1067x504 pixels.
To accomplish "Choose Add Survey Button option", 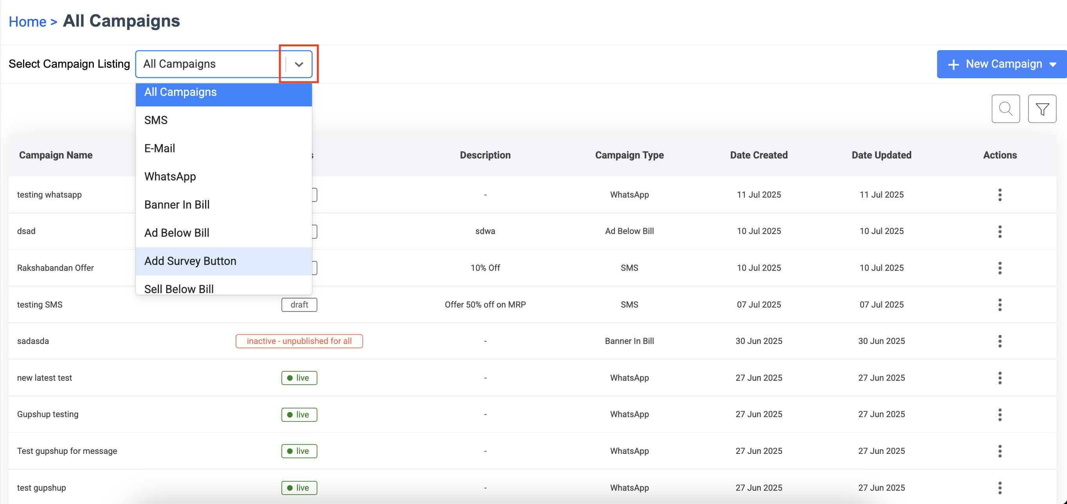I will pyautogui.click(x=190, y=261).
